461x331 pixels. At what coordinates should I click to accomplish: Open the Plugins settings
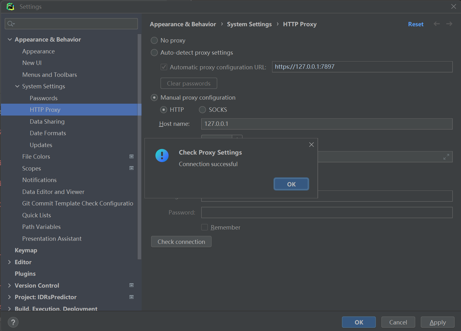25,274
